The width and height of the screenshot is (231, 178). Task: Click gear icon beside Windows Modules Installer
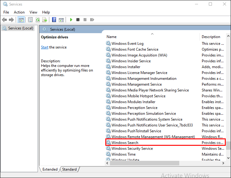click(108, 102)
